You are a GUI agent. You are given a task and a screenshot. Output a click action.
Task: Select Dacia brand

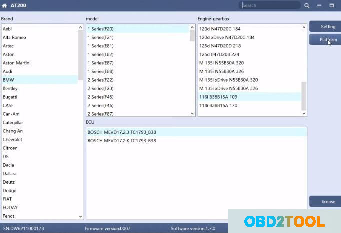pyautogui.click(x=40, y=165)
